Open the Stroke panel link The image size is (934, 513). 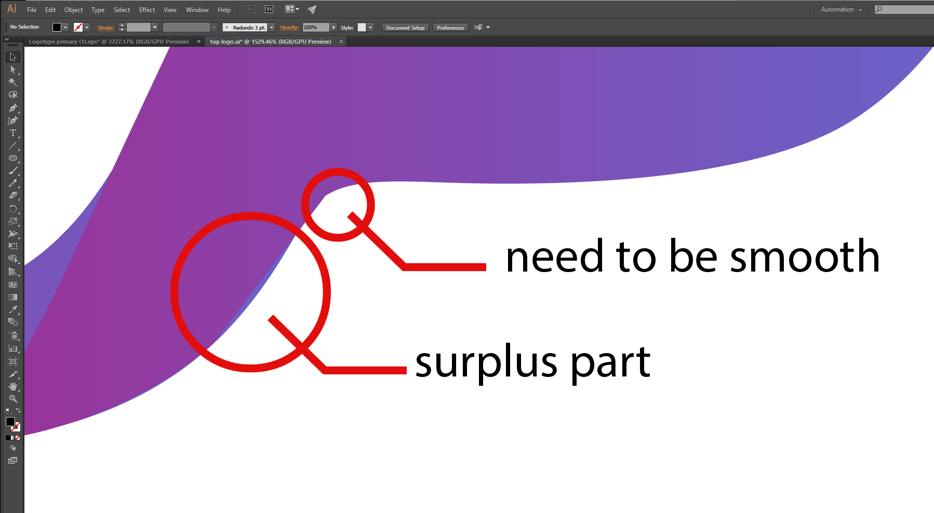105,28
